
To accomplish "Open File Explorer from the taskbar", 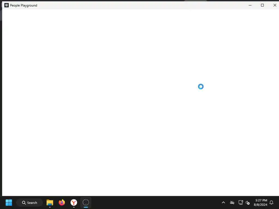I will point(50,202).
